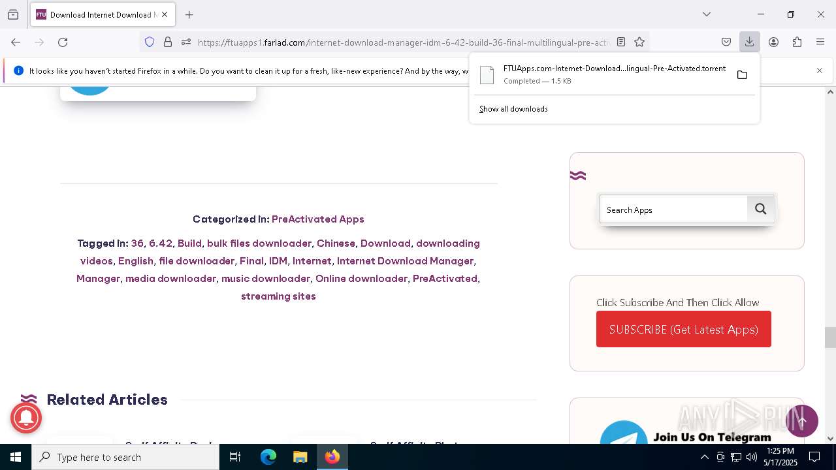
Task: Open the Chinese tag link
Action: click(x=336, y=243)
